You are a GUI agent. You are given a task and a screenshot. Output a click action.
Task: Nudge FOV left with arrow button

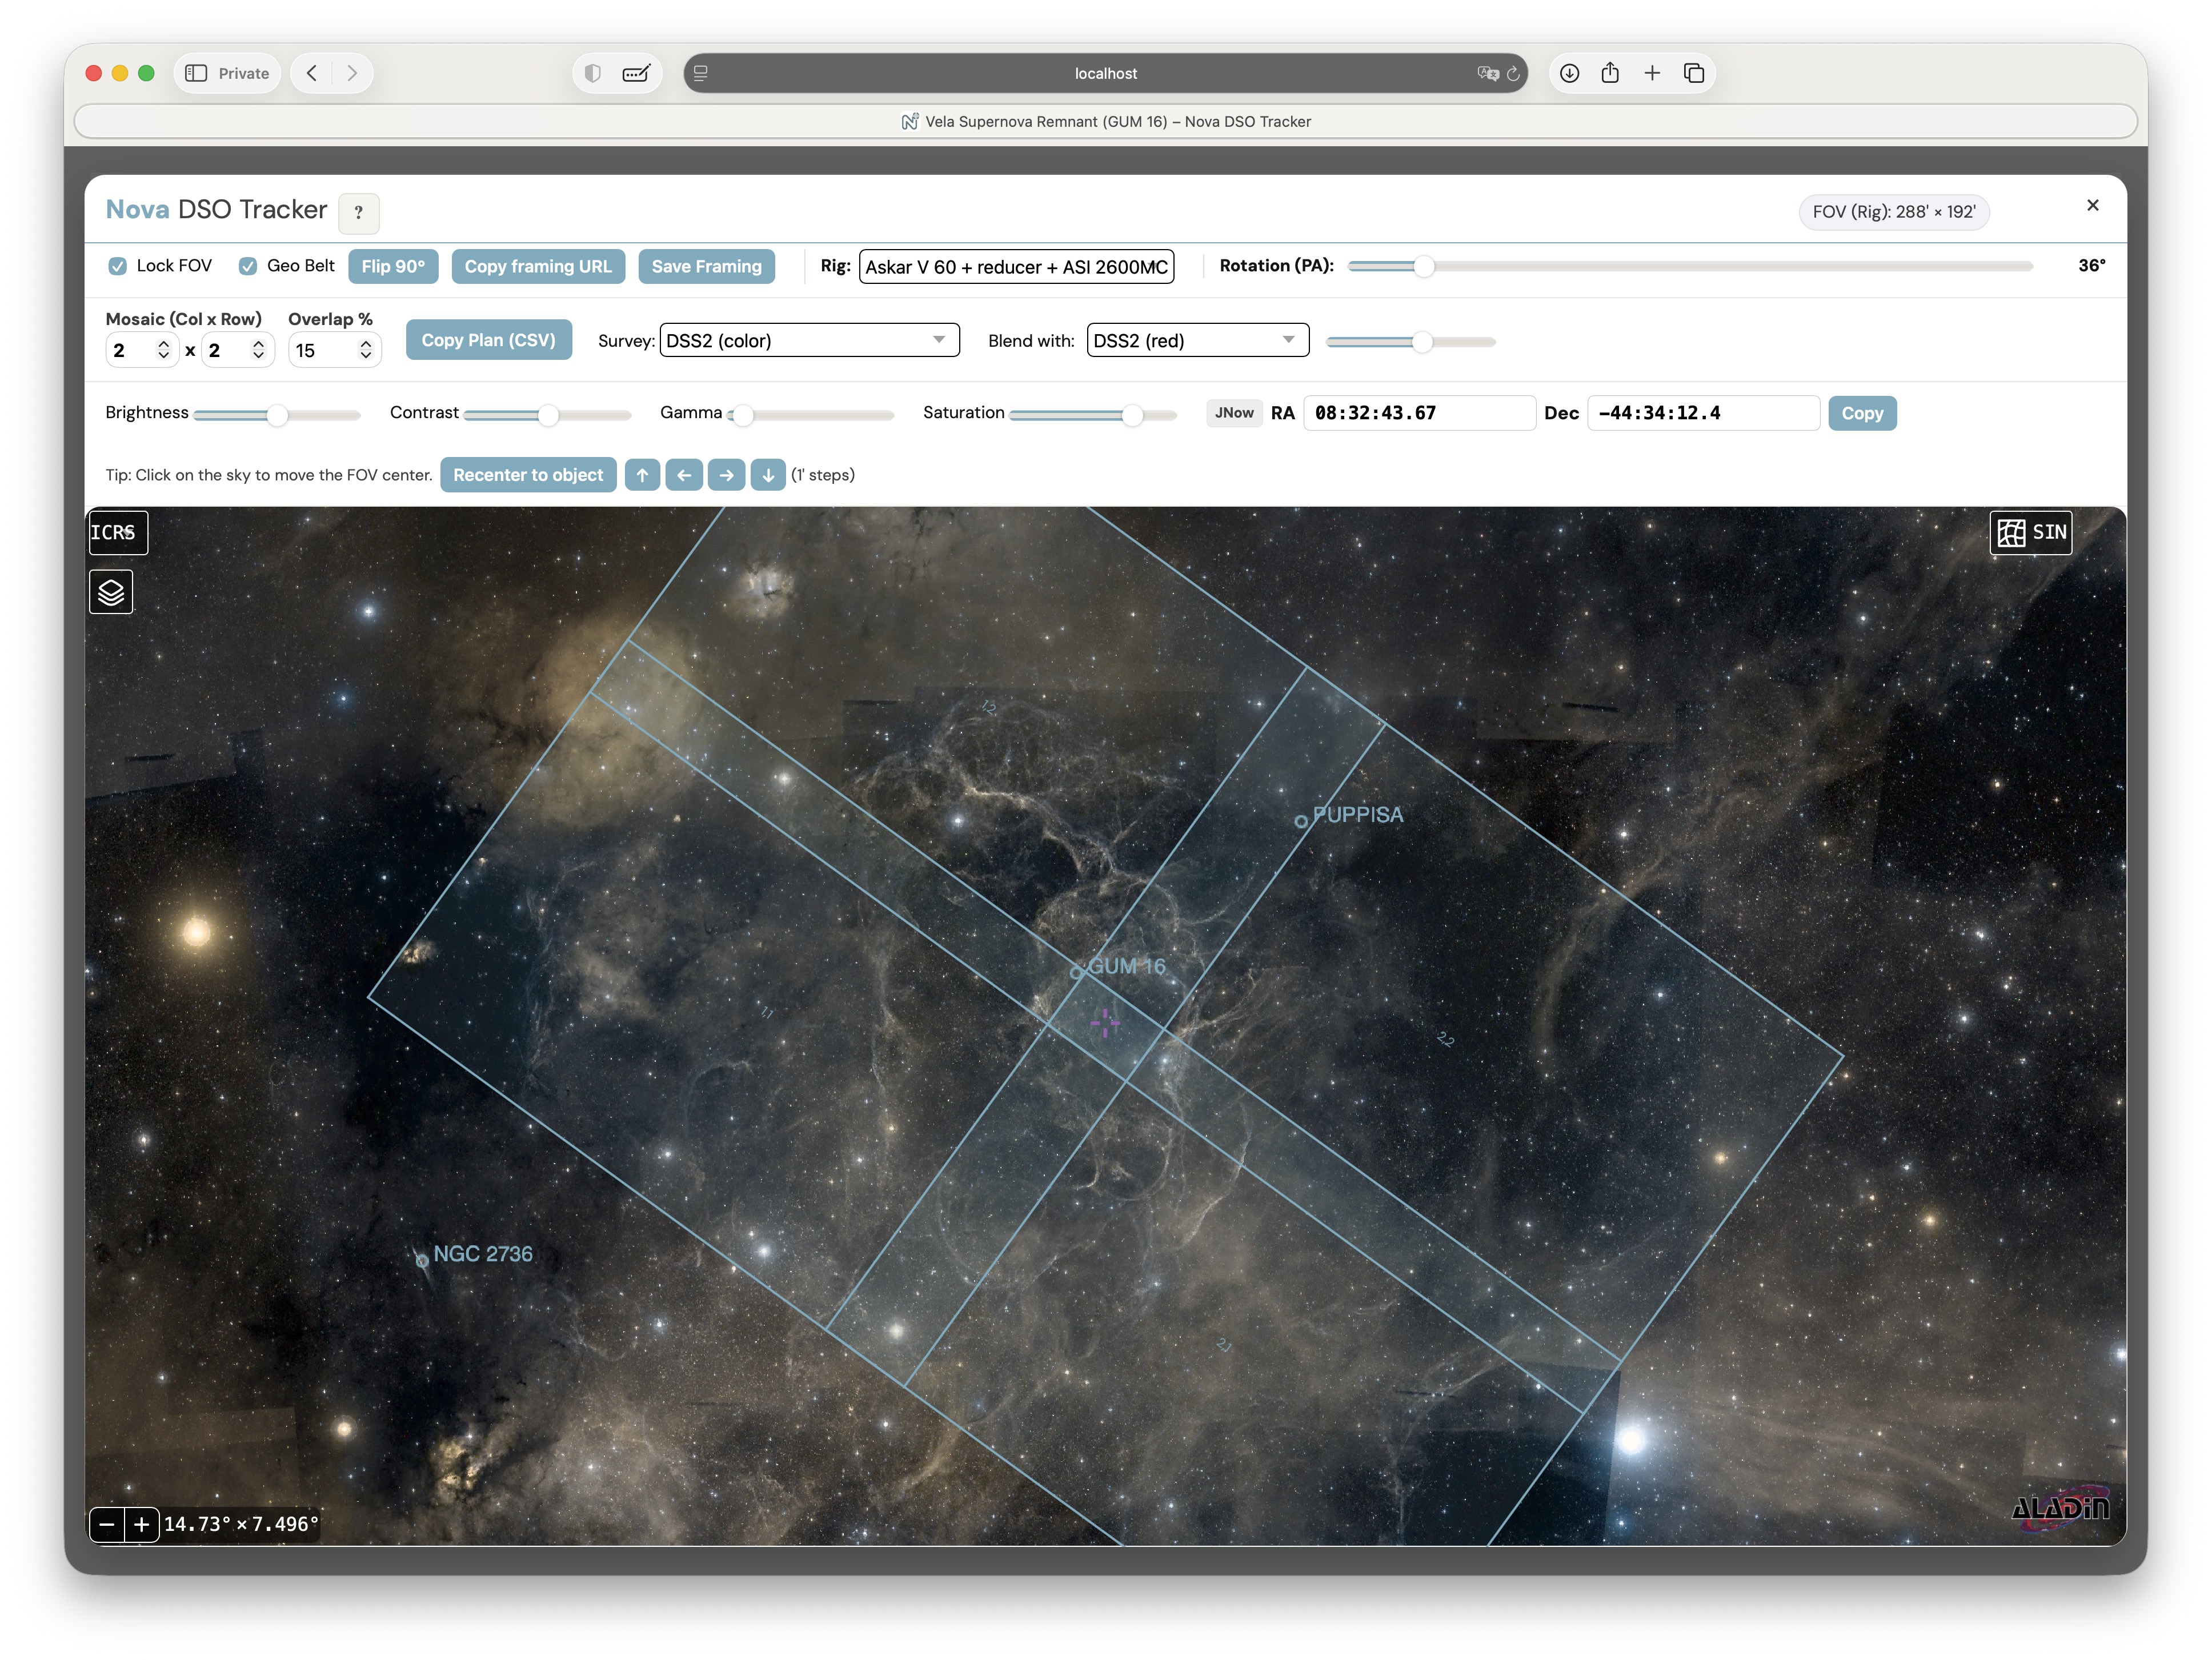[684, 475]
